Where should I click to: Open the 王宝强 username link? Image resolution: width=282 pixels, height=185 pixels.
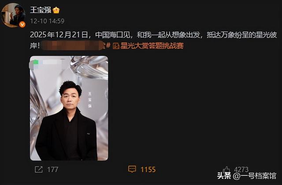41,10
